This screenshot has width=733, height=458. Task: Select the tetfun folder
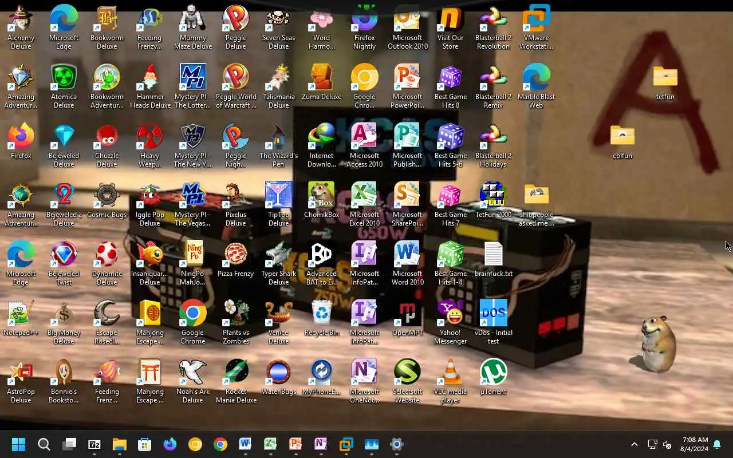[x=665, y=82]
